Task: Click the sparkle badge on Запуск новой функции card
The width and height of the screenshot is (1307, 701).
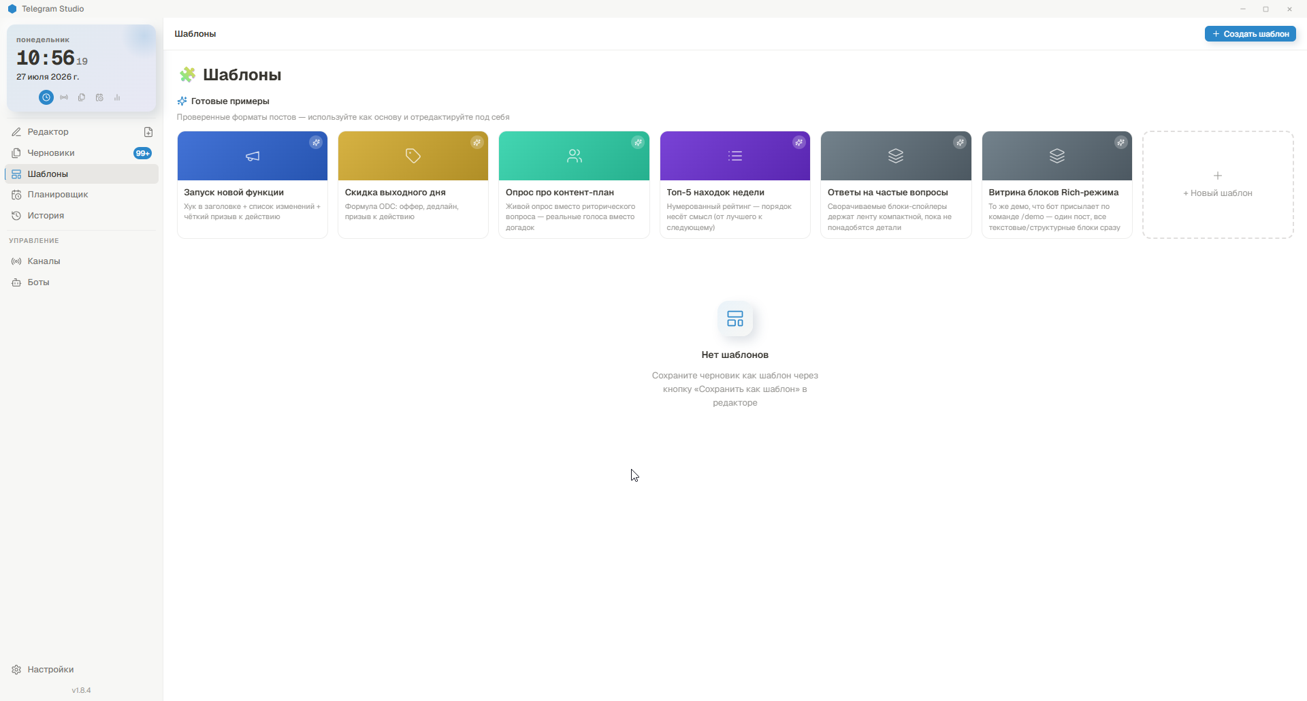Action: click(316, 142)
